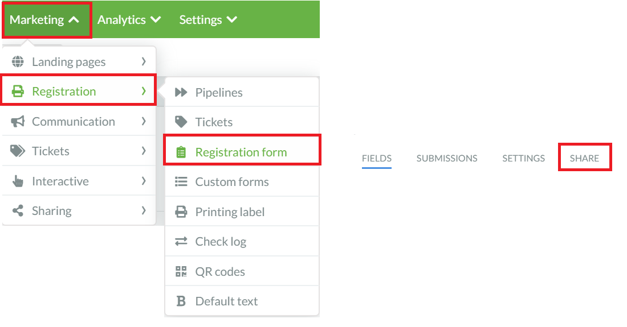Click the QR codes grid icon
Screen dimensions: 627x327
click(181, 272)
